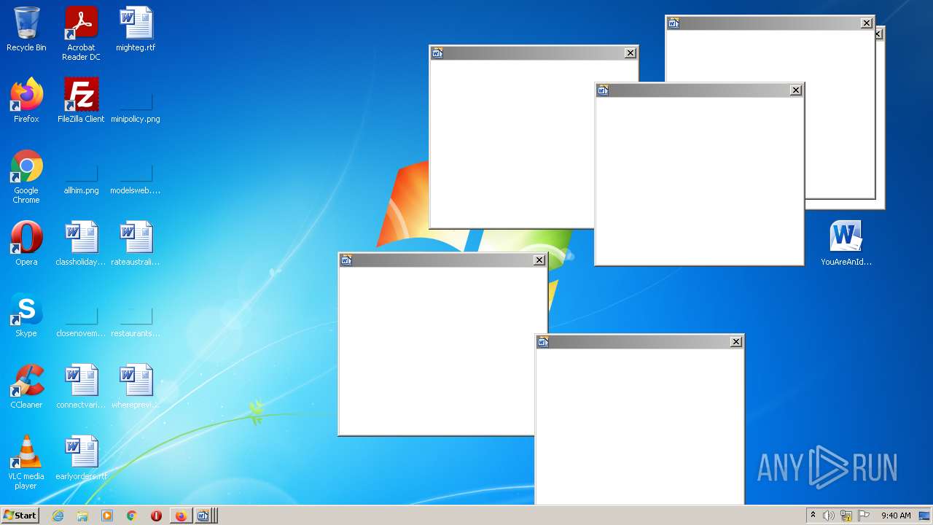This screenshot has height=525, width=933.
Task: Select the VLC media player shortcut
Action: point(26,462)
